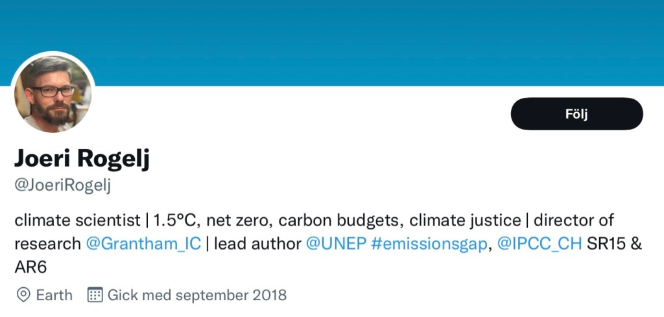Click the location pin icon
The width and height of the screenshot is (664, 317).
[x=23, y=295]
